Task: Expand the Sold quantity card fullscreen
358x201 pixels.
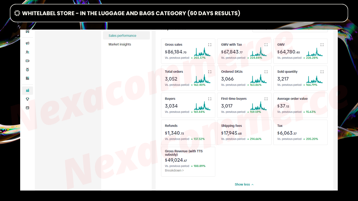Action: point(322,72)
